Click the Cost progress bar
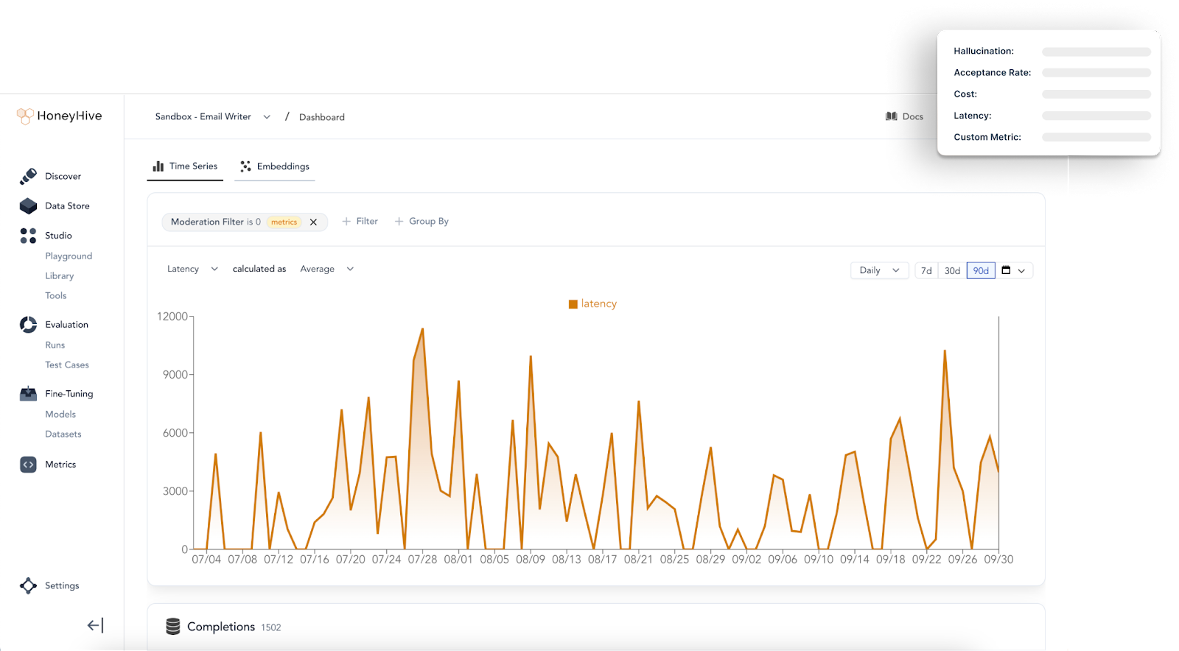The height and width of the screenshot is (651, 1179). [1096, 94]
